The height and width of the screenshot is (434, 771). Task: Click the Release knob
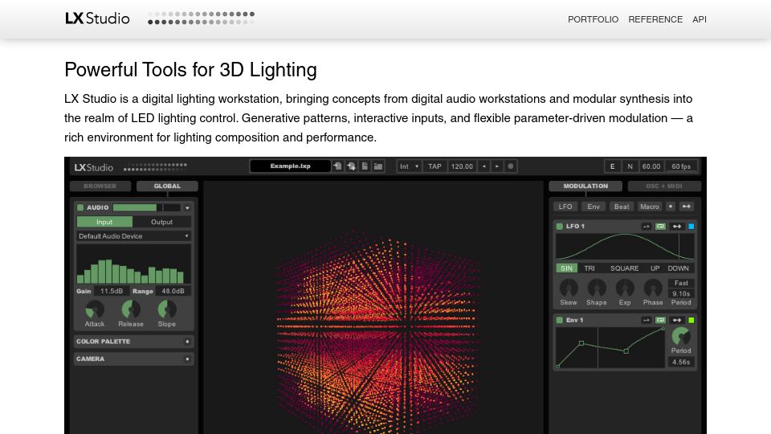131,309
